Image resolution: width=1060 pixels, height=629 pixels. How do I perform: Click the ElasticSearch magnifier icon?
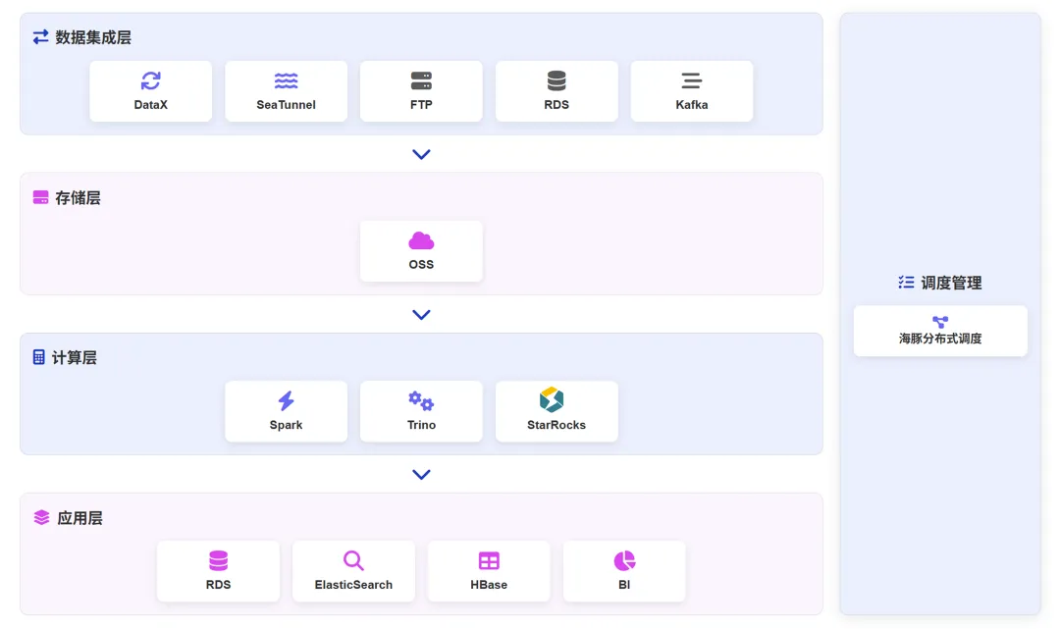(x=353, y=560)
